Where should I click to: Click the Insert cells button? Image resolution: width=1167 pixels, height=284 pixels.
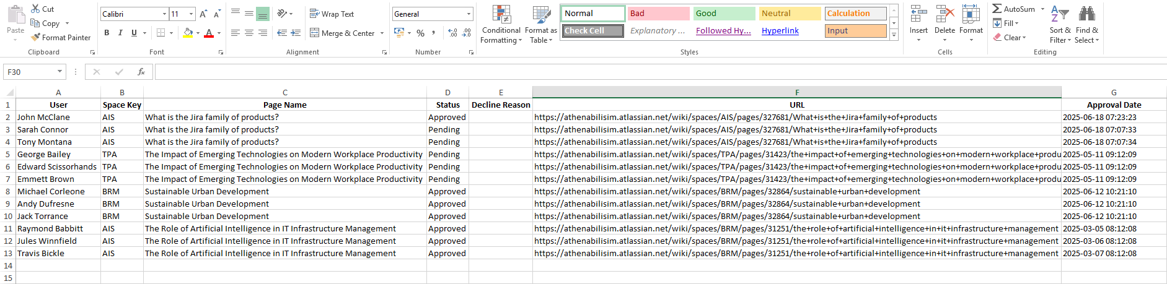click(x=918, y=24)
